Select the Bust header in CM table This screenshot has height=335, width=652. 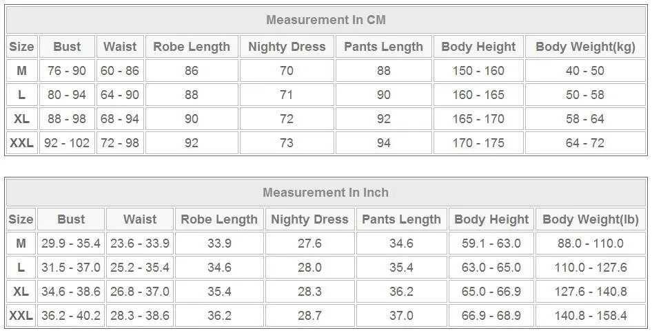[67, 47]
